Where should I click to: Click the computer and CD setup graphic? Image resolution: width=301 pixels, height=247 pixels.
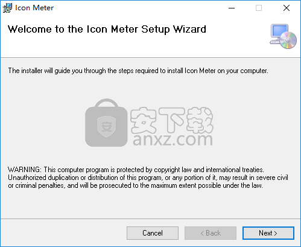pyautogui.click(x=283, y=36)
